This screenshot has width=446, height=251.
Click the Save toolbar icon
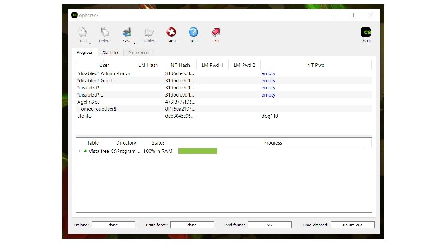point(127,33)
